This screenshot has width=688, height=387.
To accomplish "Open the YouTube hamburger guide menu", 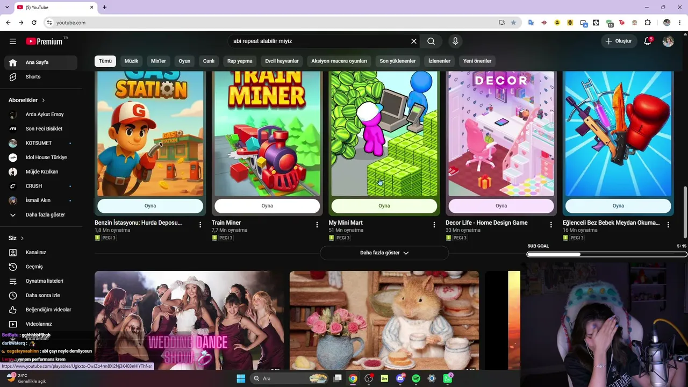I will pyautogui.click(x=13, y=41).
